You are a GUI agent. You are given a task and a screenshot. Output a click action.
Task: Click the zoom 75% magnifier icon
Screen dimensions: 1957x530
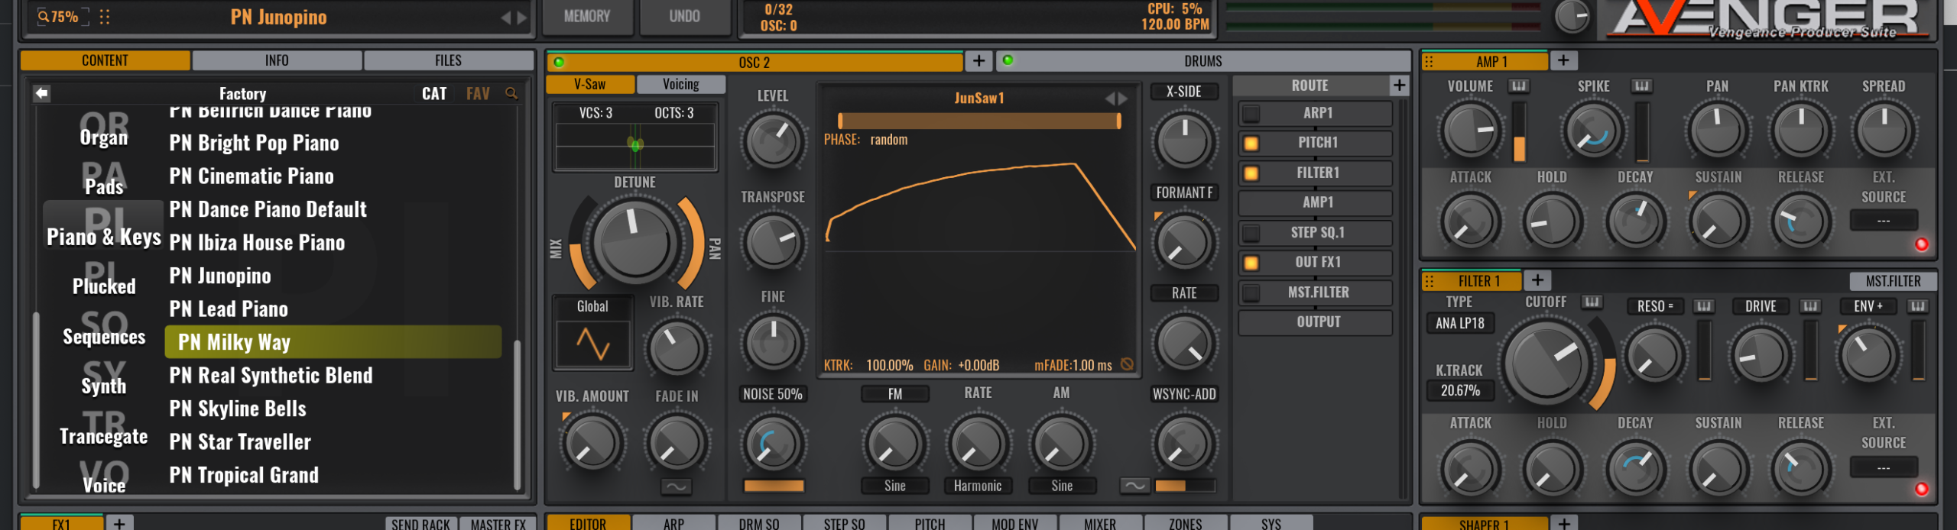click(44, 16)
